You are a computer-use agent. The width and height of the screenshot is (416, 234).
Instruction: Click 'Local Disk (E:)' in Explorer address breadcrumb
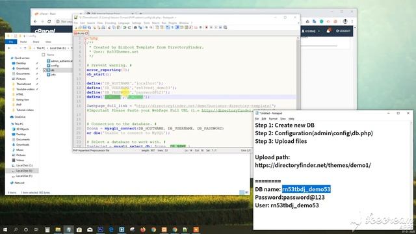click(58, 48)
